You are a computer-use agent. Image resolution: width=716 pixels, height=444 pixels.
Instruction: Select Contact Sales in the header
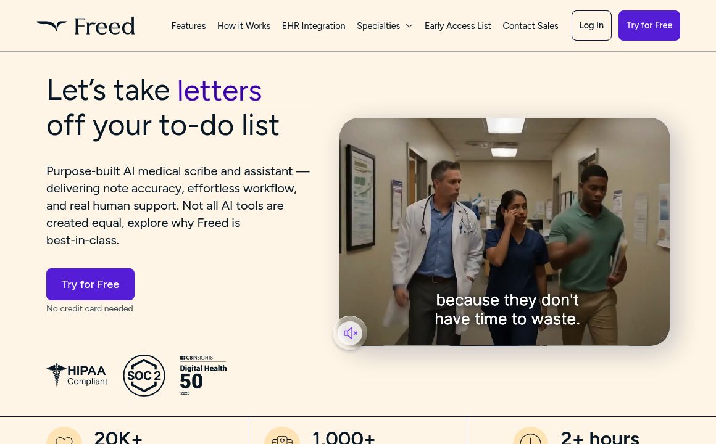click(x=530, y=26)
